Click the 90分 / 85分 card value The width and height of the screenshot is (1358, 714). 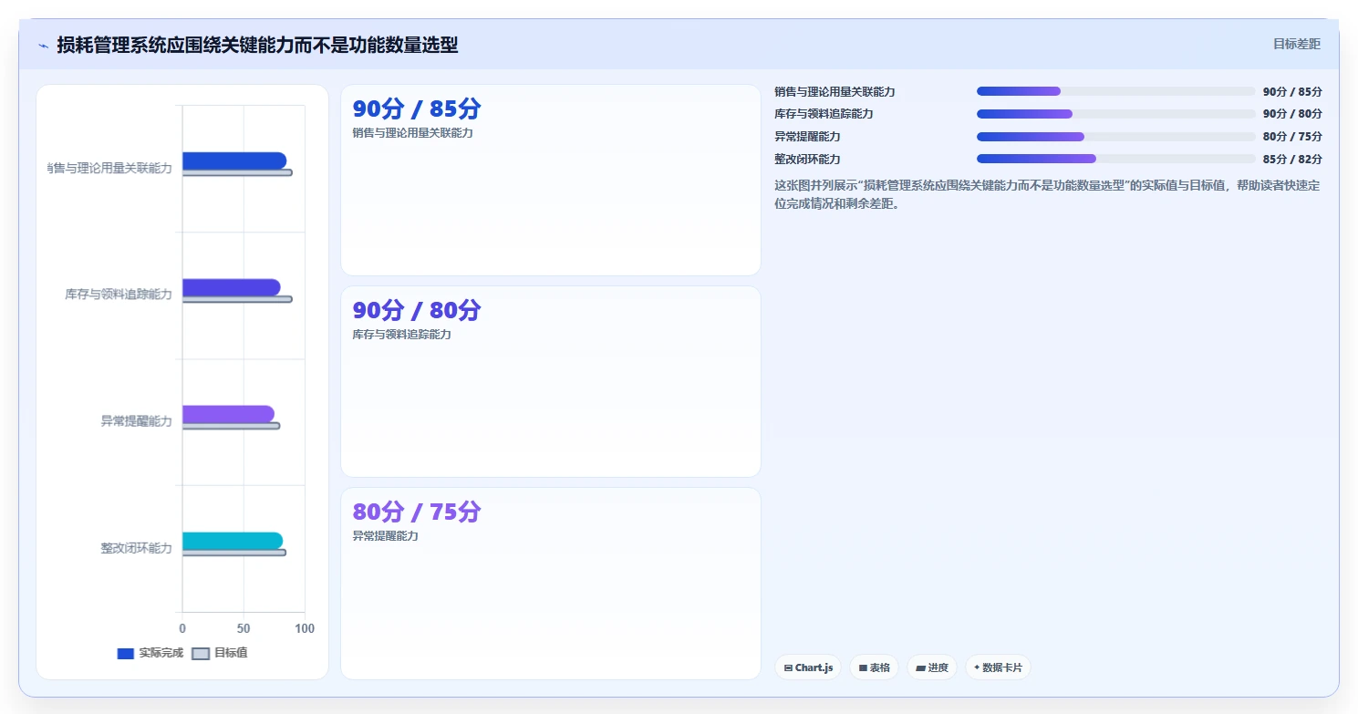417,109
